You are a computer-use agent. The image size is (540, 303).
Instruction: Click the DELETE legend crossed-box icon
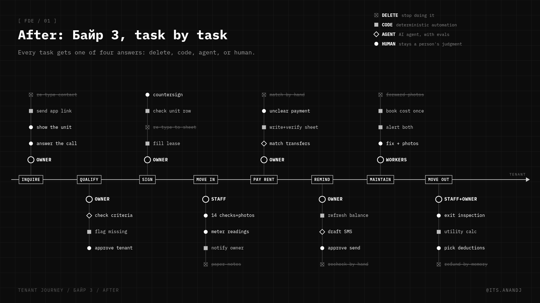tap(376, 15)
